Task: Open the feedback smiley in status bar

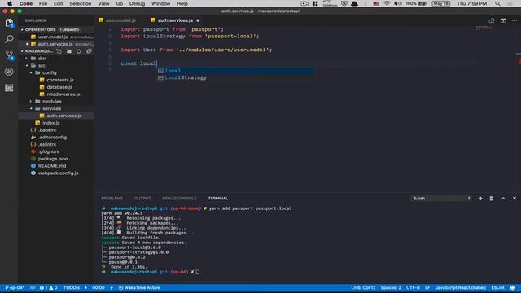Action: [513, 287]
